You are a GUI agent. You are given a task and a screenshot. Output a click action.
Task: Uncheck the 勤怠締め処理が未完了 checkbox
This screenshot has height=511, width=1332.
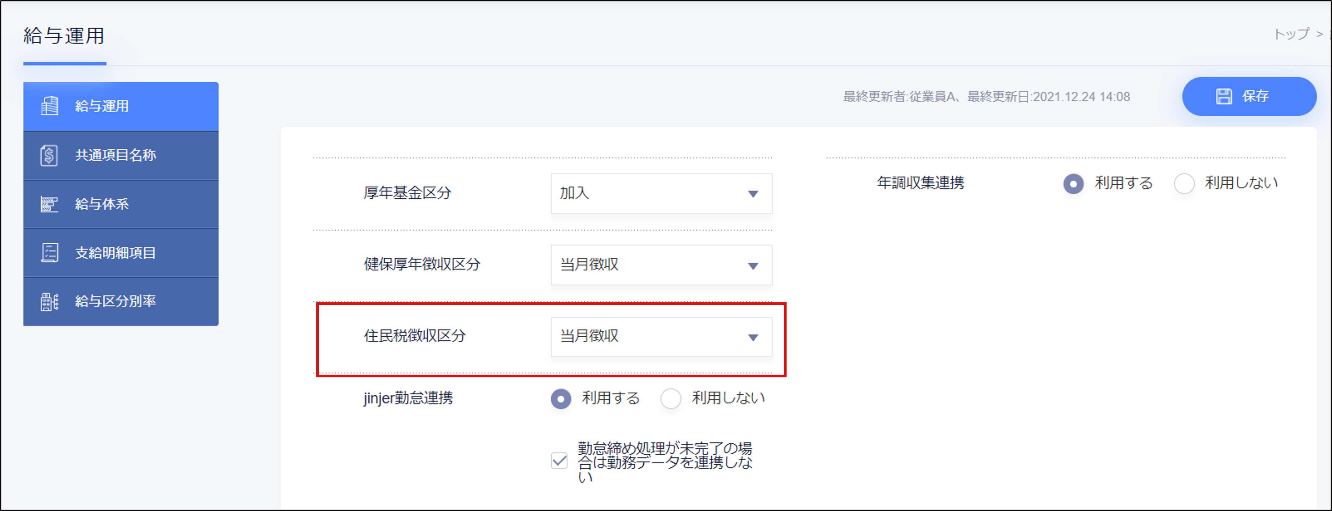pyautogui.click(x=559, y=460)
